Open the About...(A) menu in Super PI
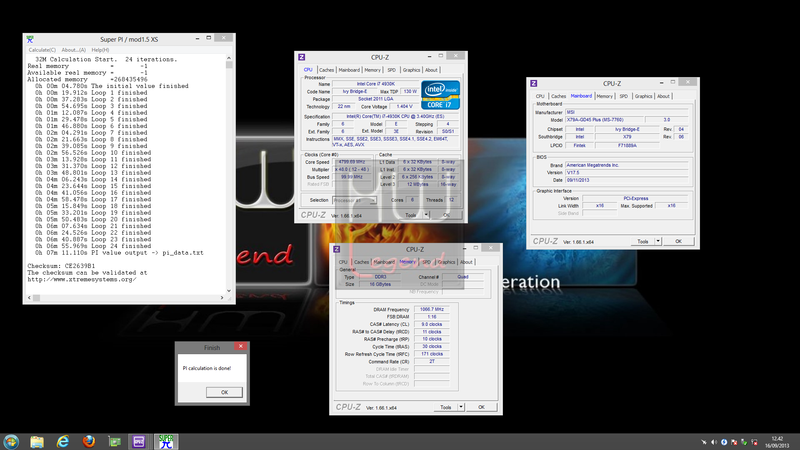 click(74, 50)
